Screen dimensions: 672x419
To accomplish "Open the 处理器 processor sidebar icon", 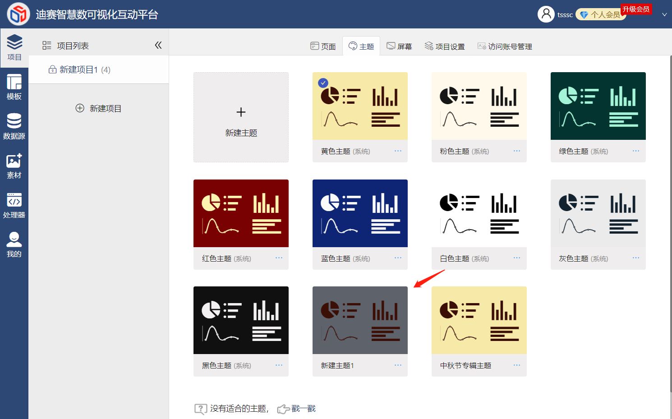I will pos(14,205).
